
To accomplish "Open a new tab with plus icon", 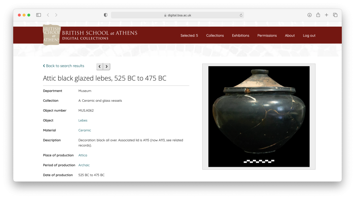I will tap(327, 15).
